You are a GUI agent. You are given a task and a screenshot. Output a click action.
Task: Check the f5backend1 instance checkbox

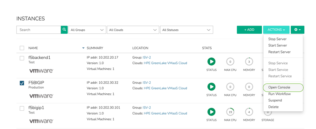(22, 58)
